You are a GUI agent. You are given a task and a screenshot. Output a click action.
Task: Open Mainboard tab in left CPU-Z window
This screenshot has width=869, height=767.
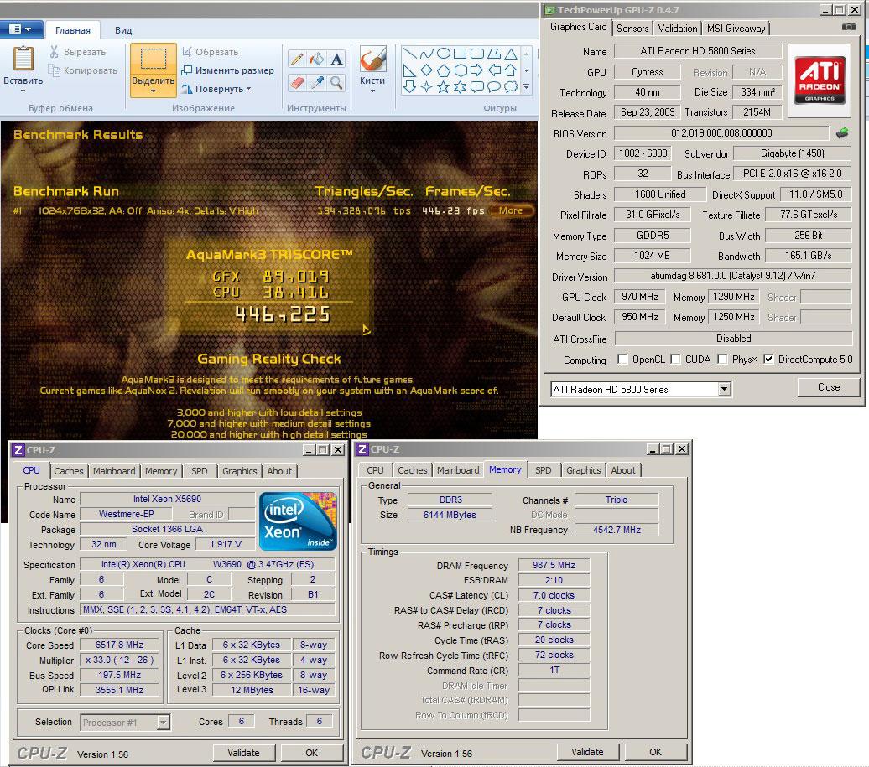pyautogui.click(x=114, y=471)
